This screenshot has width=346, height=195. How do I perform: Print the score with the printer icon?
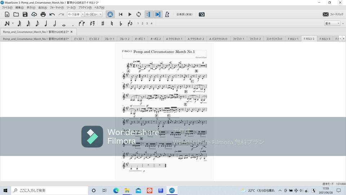[43, 14]
